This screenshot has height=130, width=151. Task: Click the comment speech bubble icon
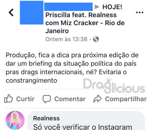(47, 99)
